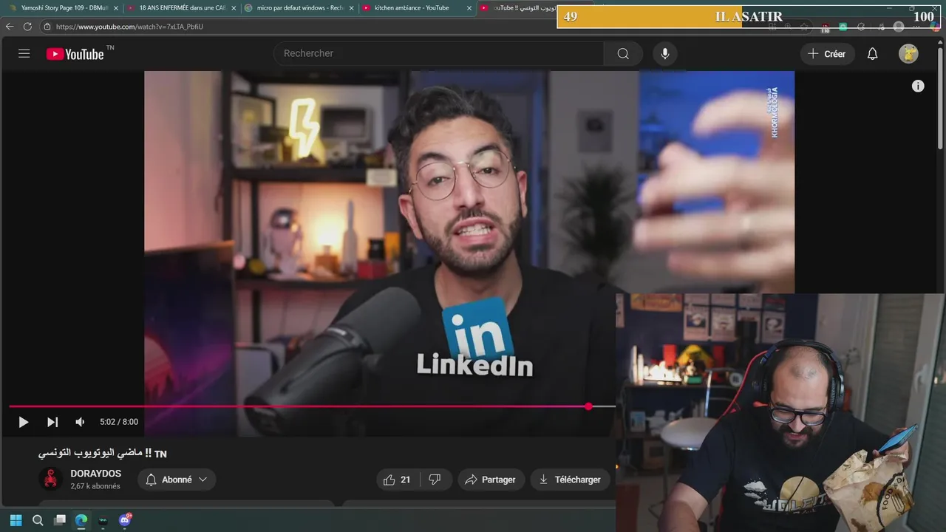Like the video with 21 likes
This screenshot has height=532, width=946.
coord(397,480)
